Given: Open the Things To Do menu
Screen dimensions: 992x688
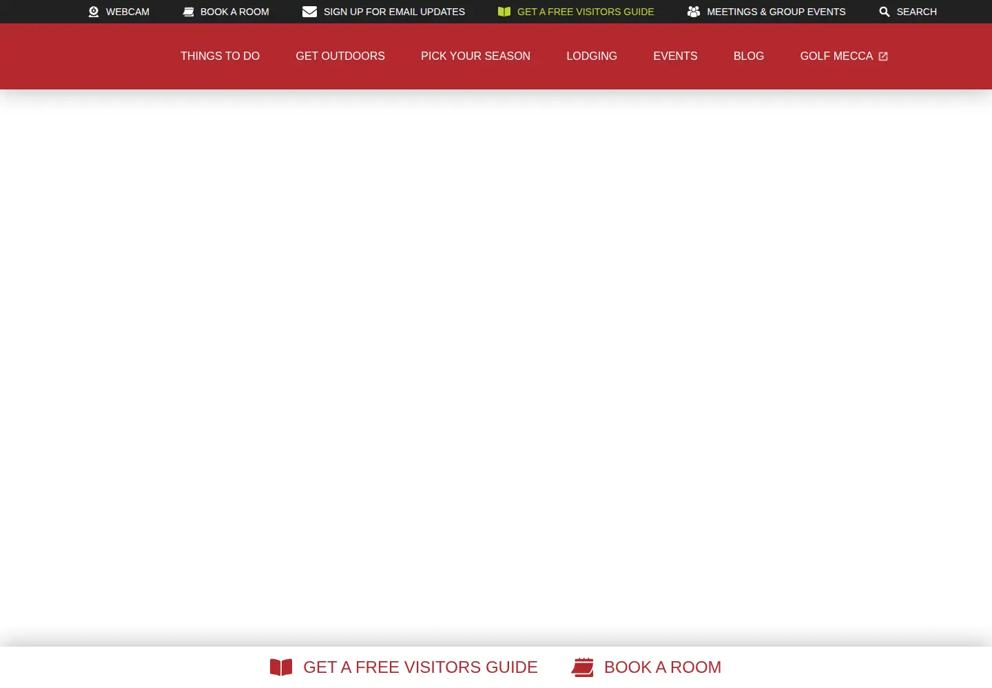Looking at the screenshot, I should [x=220, y=56].
